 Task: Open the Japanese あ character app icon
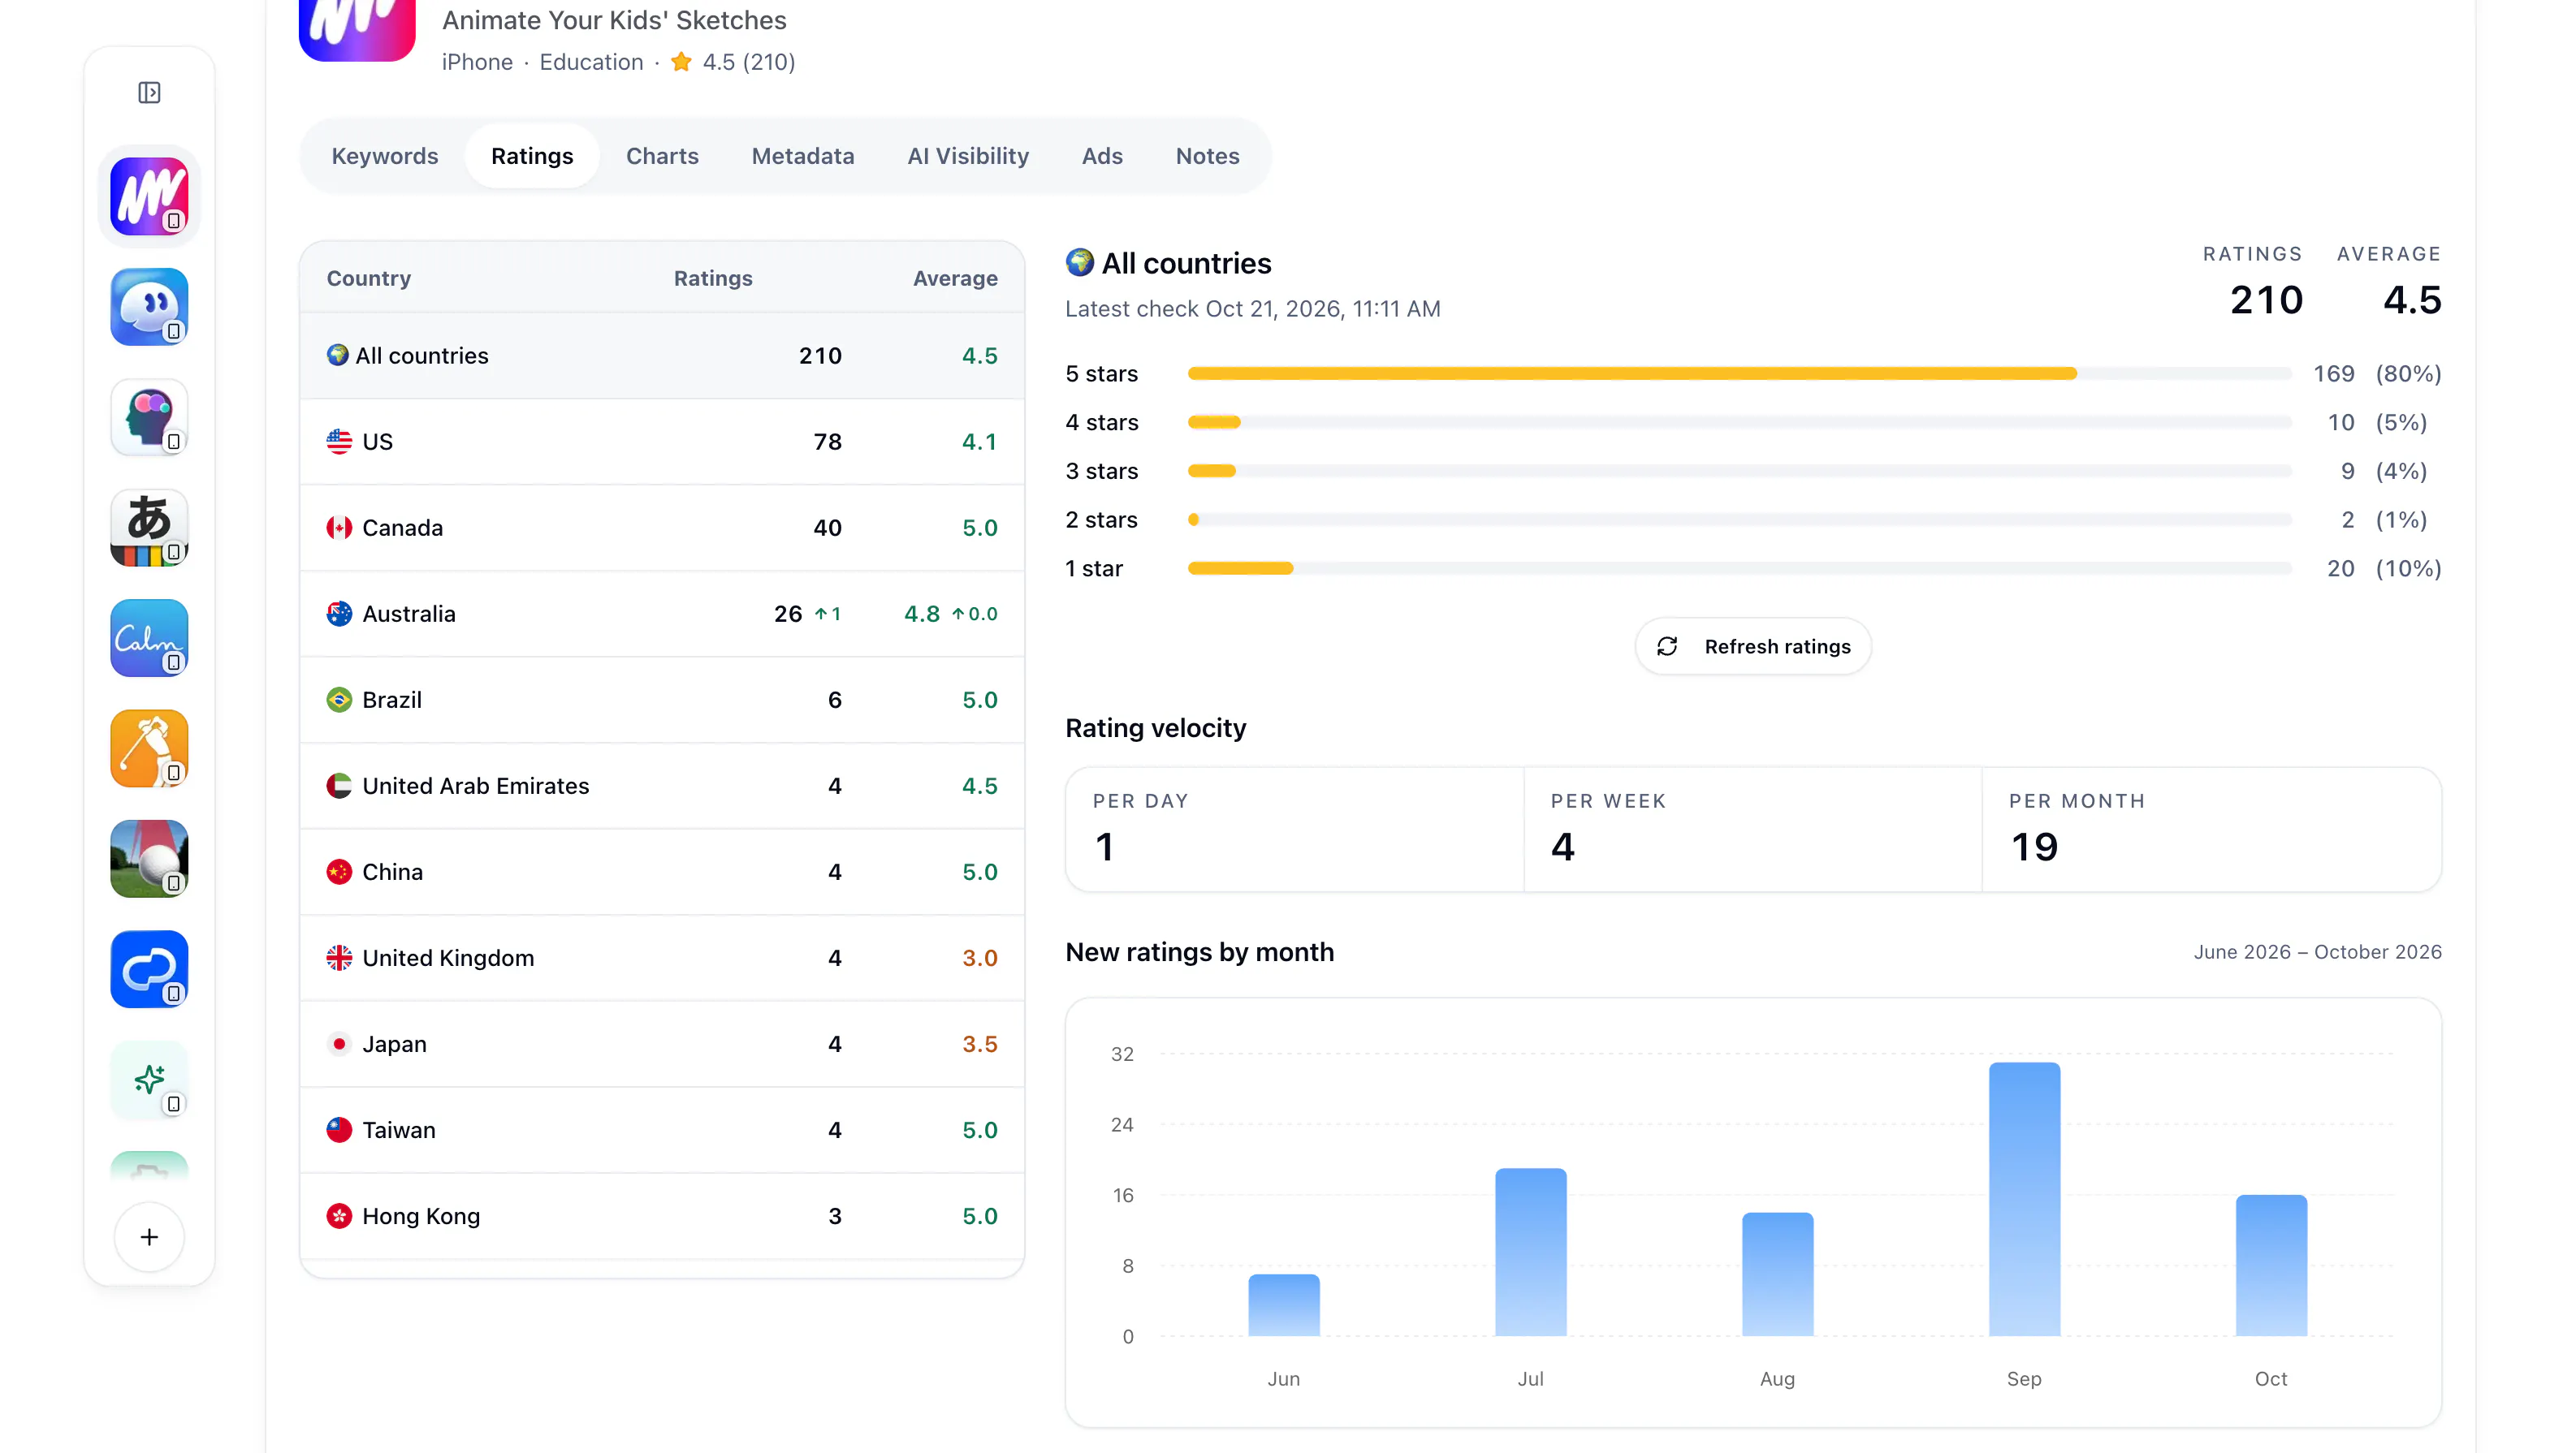click(x=149, y=528)
